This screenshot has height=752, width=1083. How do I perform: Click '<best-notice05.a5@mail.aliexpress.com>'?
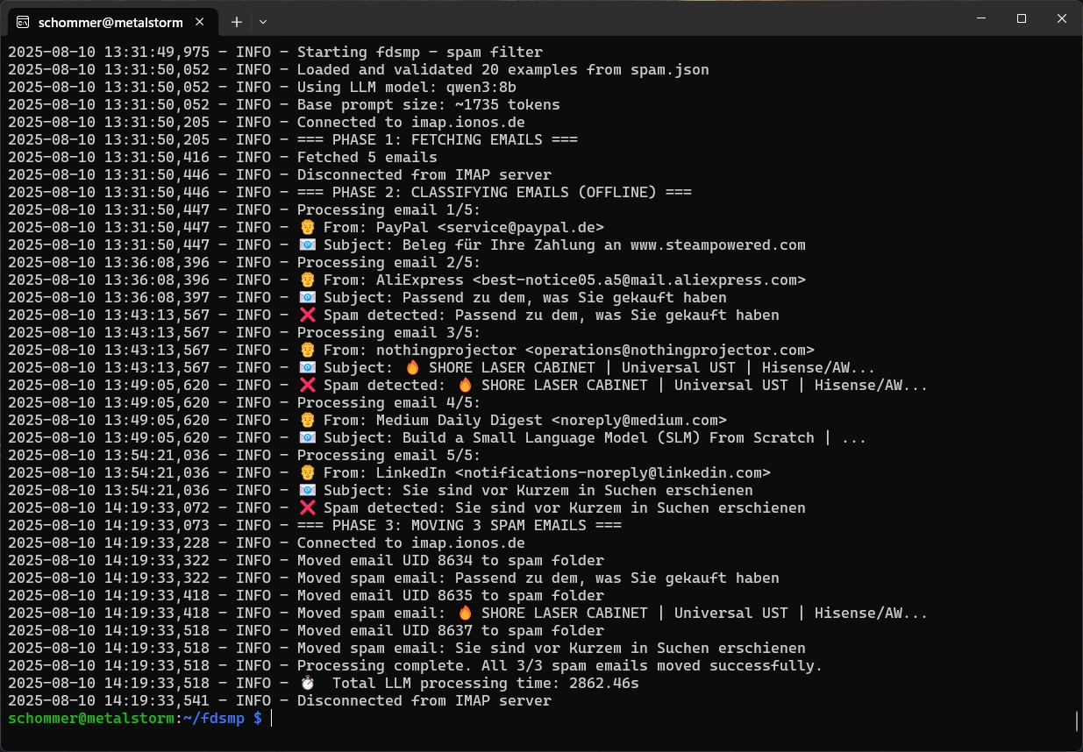(x=639, y=280)
